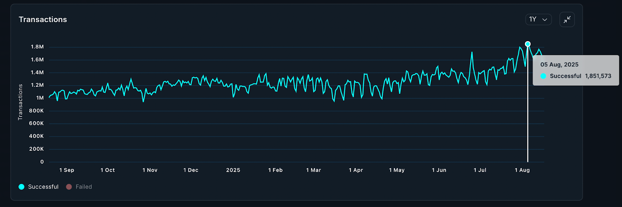Select the 1 Nov x-axis label
622x207 pixels.
tap(150, 170)
